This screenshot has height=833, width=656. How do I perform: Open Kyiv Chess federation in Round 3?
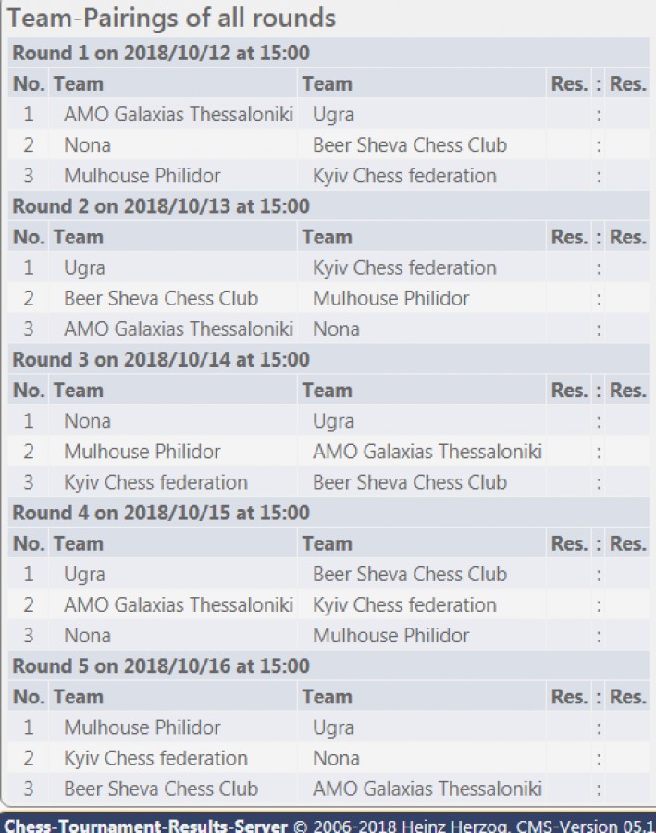(x=155, y=482)
